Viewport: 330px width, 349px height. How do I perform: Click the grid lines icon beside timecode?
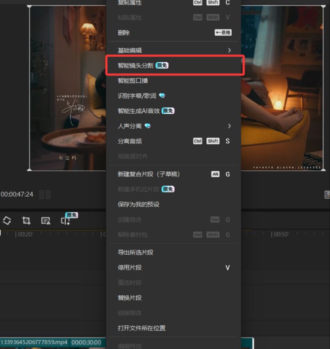coord(45,195)
